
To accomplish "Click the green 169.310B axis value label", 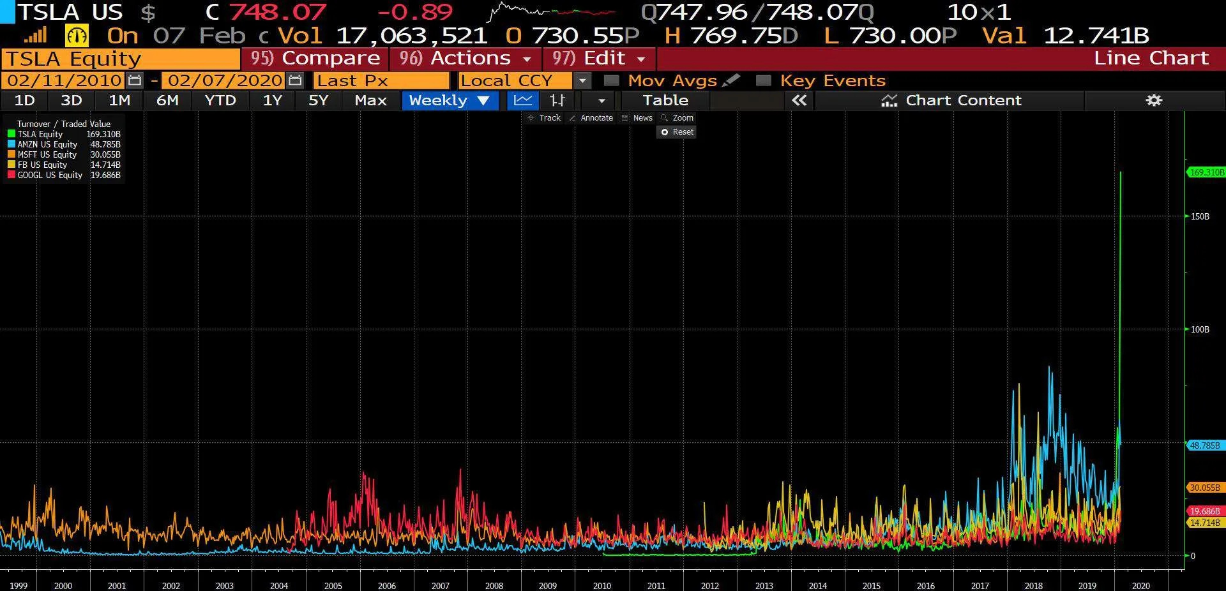I will [1206, 172].
